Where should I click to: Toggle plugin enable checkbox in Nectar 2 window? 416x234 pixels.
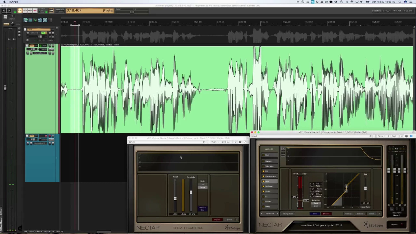pyautogui.click(x=411, y=136)
